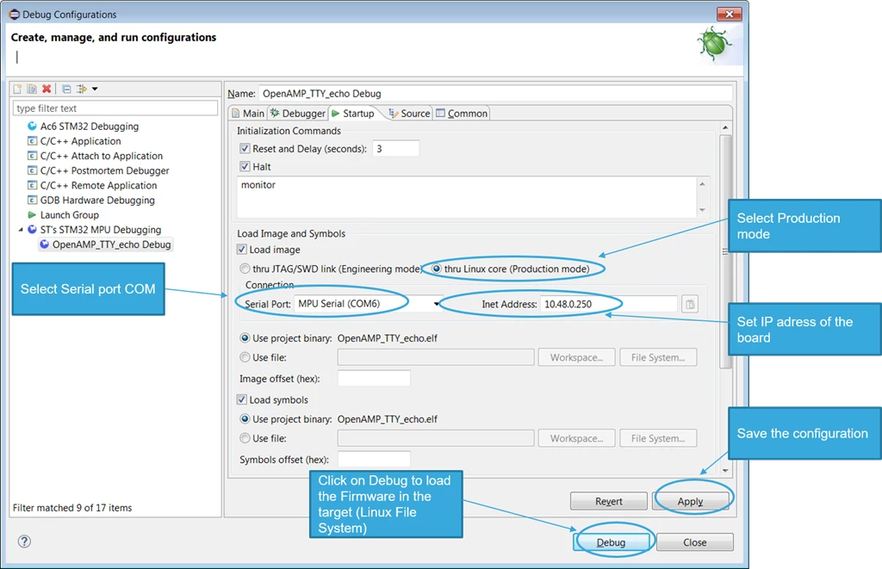Edit the reset delay seconds field
This screenshot has height=569, width=882.
[x=395, y=148]
